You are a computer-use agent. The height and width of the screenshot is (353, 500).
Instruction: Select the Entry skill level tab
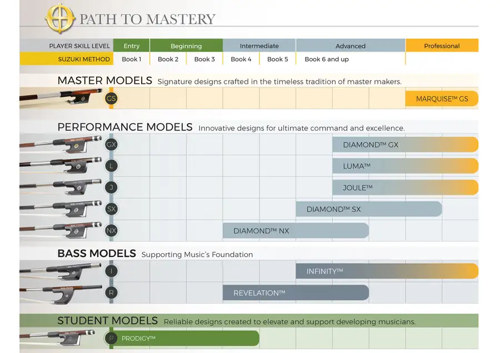[132, 46]
